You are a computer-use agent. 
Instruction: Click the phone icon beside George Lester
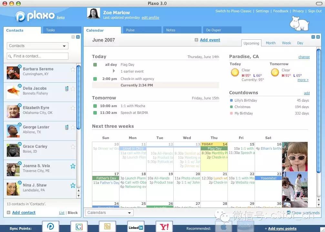click(x=66, y=127)
